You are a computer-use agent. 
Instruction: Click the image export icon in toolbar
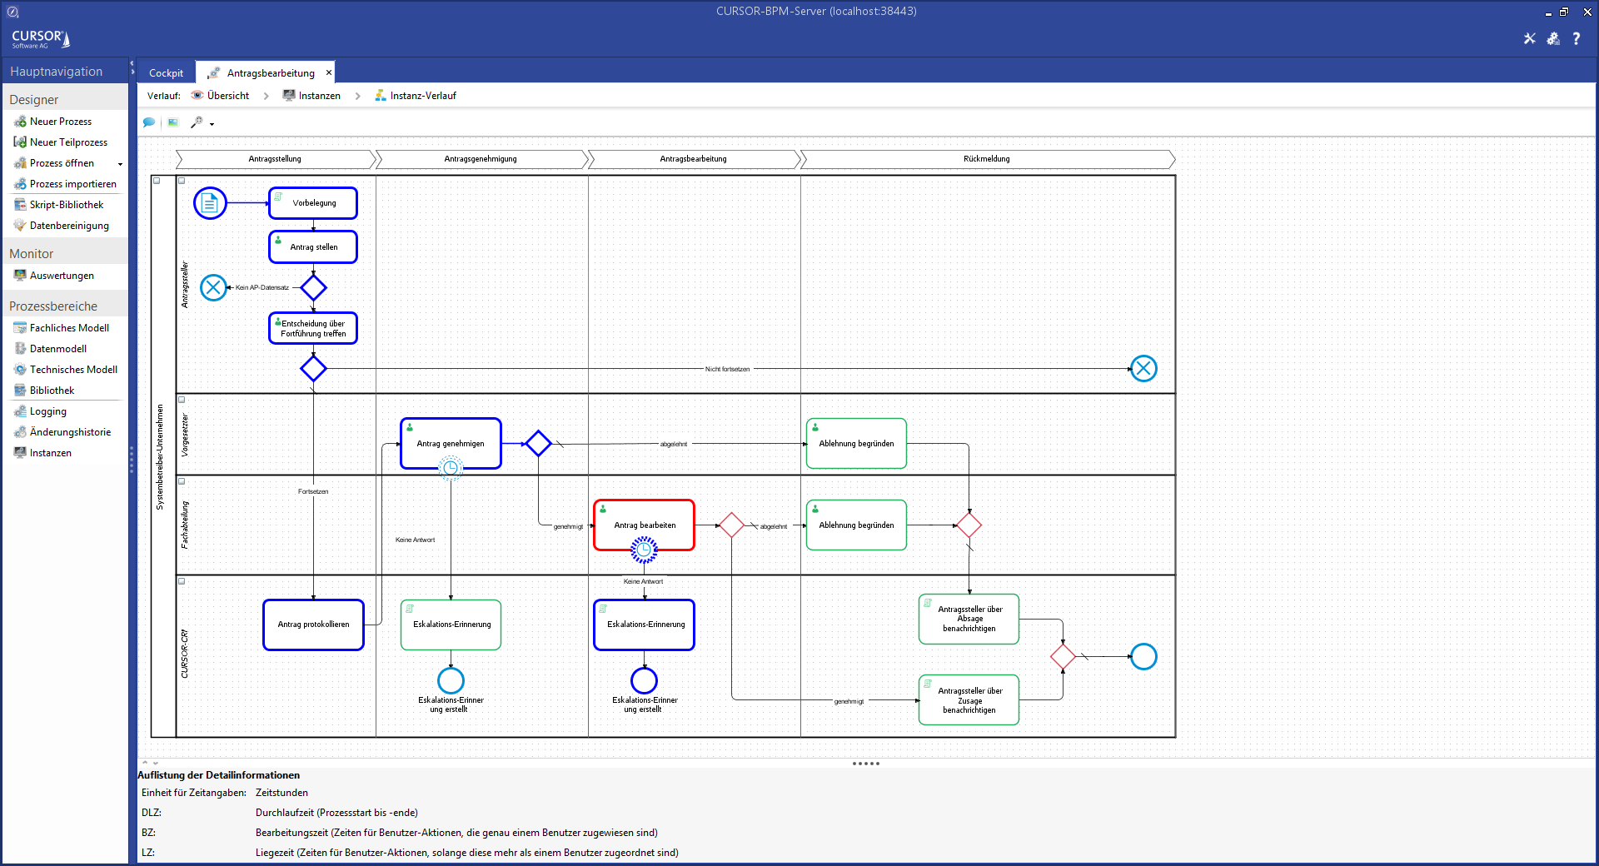click(x=173, y=122)
